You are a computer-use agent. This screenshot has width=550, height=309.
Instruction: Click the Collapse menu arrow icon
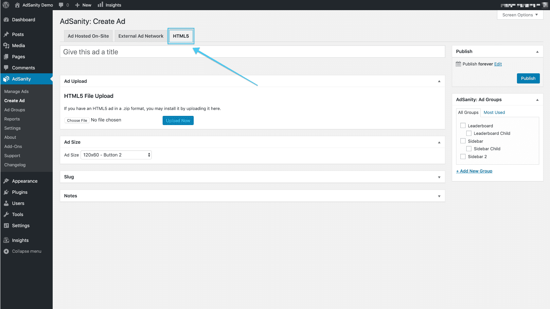tap(6, 251)
